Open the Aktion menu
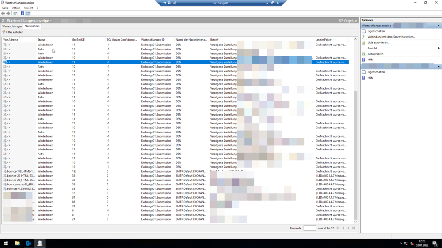Viewport: 442px width, 248px height. (x=16, y=8)
